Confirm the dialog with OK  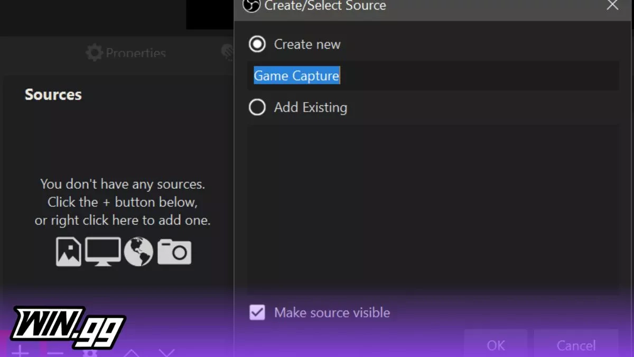(496, 344)
